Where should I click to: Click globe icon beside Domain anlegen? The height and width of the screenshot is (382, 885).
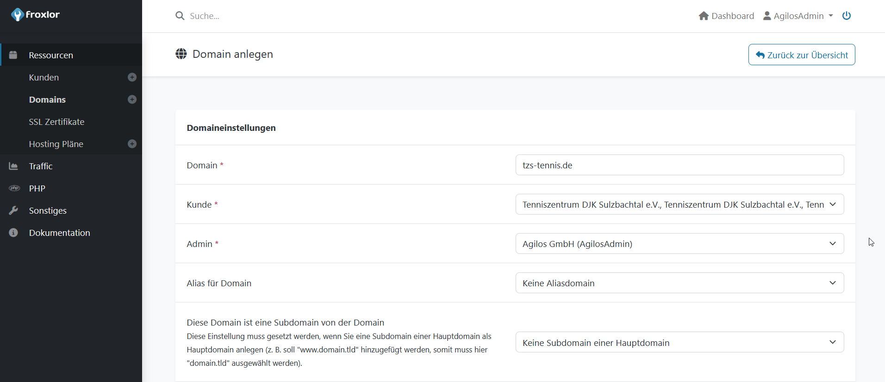point(181,54)
